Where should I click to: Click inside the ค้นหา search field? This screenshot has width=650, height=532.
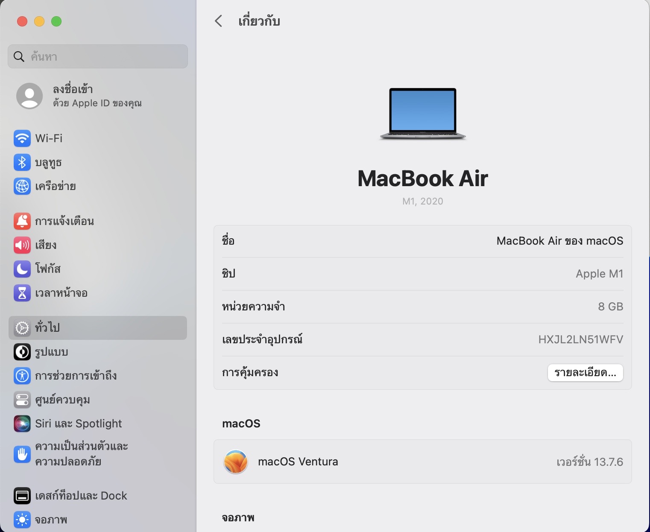click(x=97, y=56)
